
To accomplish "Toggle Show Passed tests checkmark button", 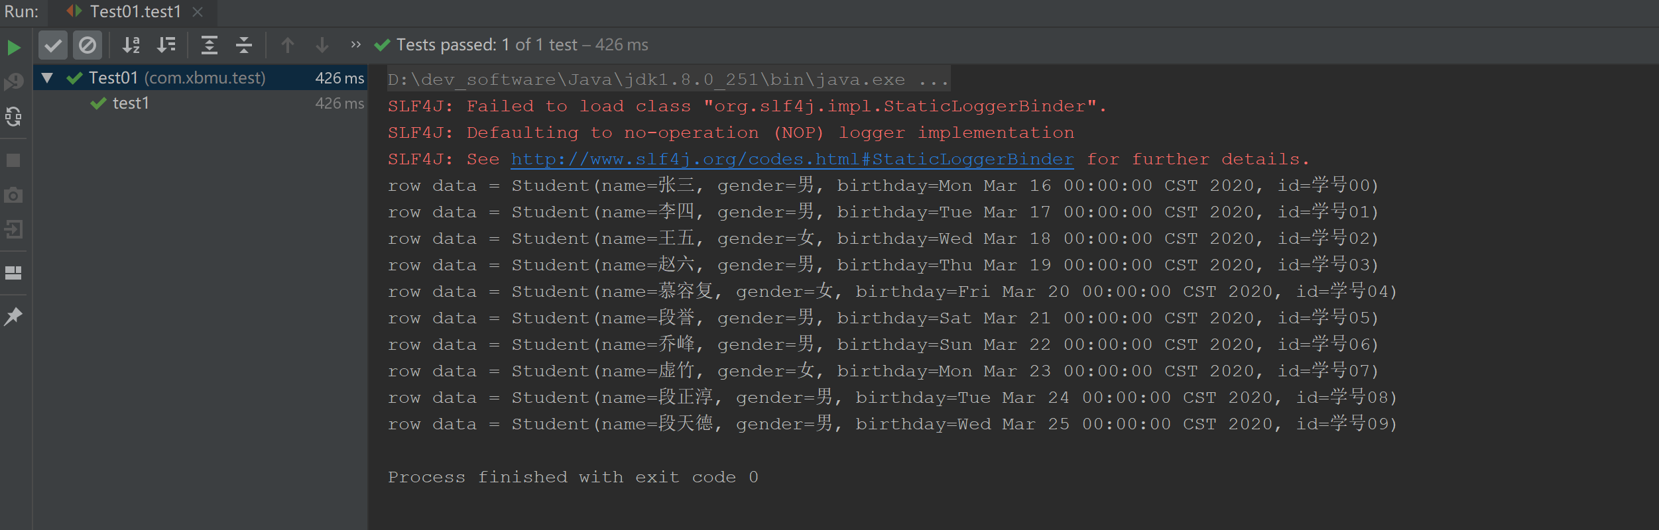I will [53, 45].
